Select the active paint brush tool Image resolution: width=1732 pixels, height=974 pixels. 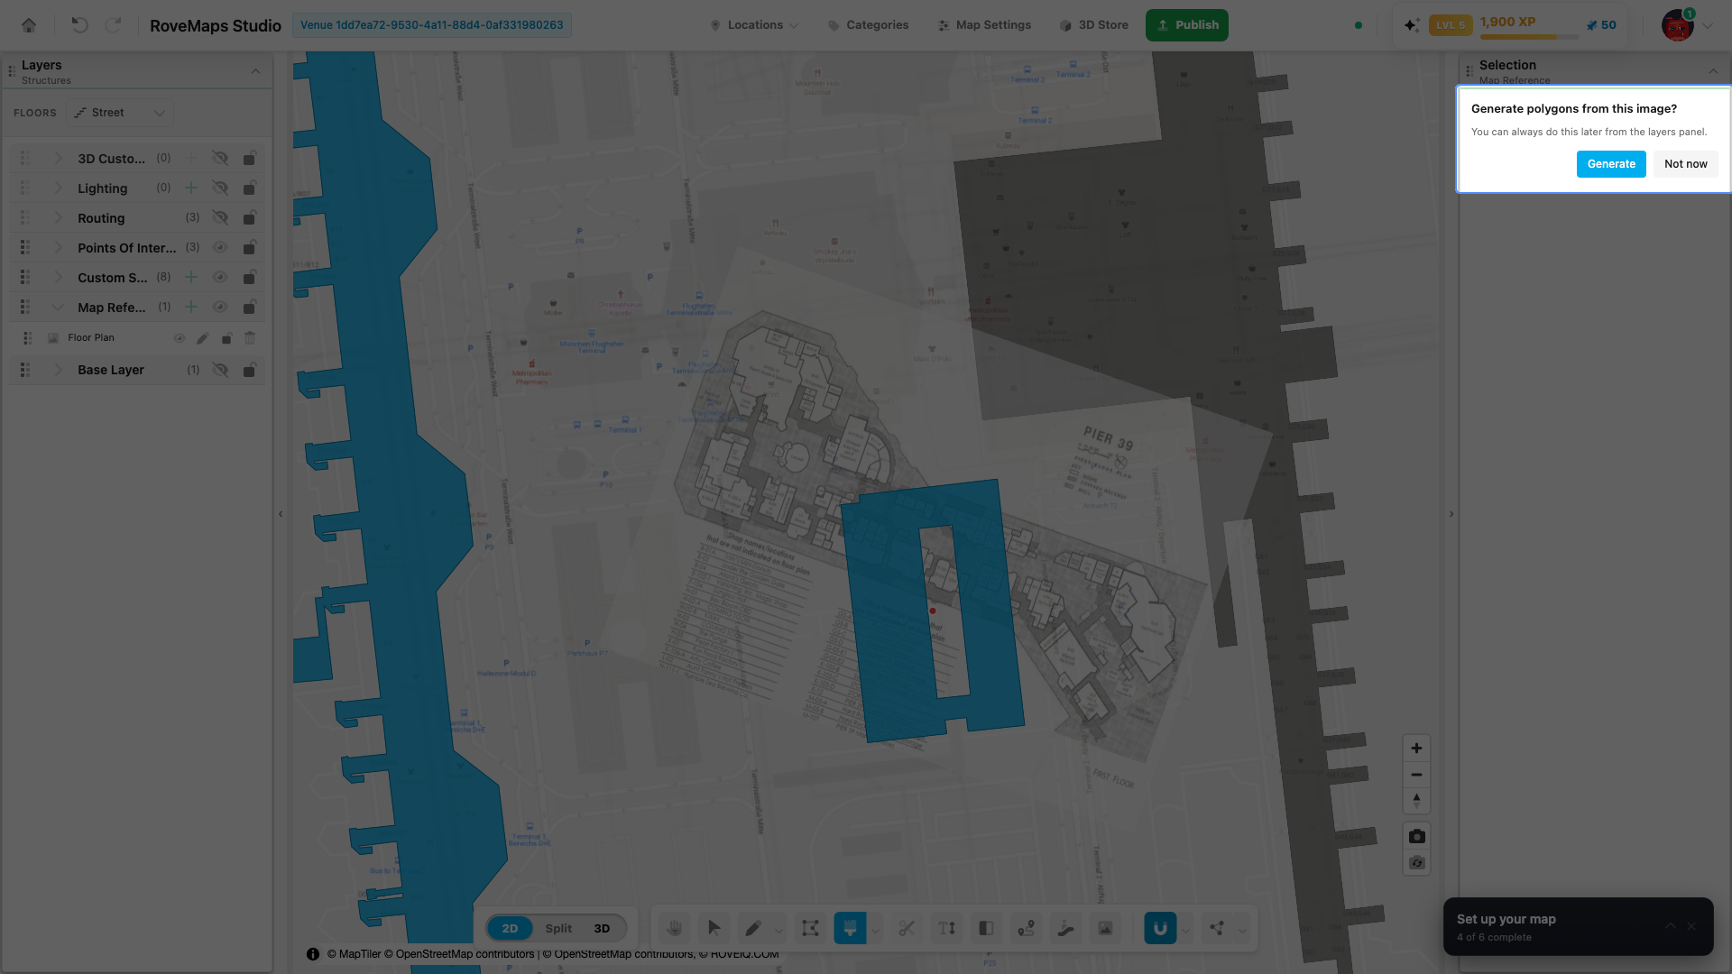850,928
